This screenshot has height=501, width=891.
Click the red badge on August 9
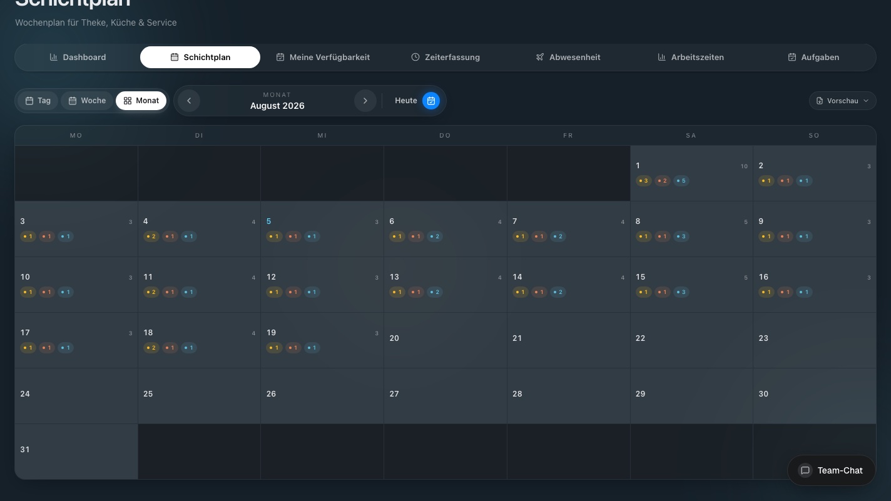[x=785, y=236]
